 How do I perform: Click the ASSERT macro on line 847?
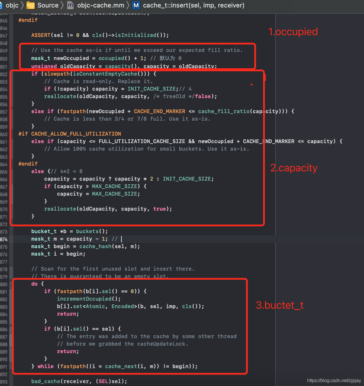[41, 35]
